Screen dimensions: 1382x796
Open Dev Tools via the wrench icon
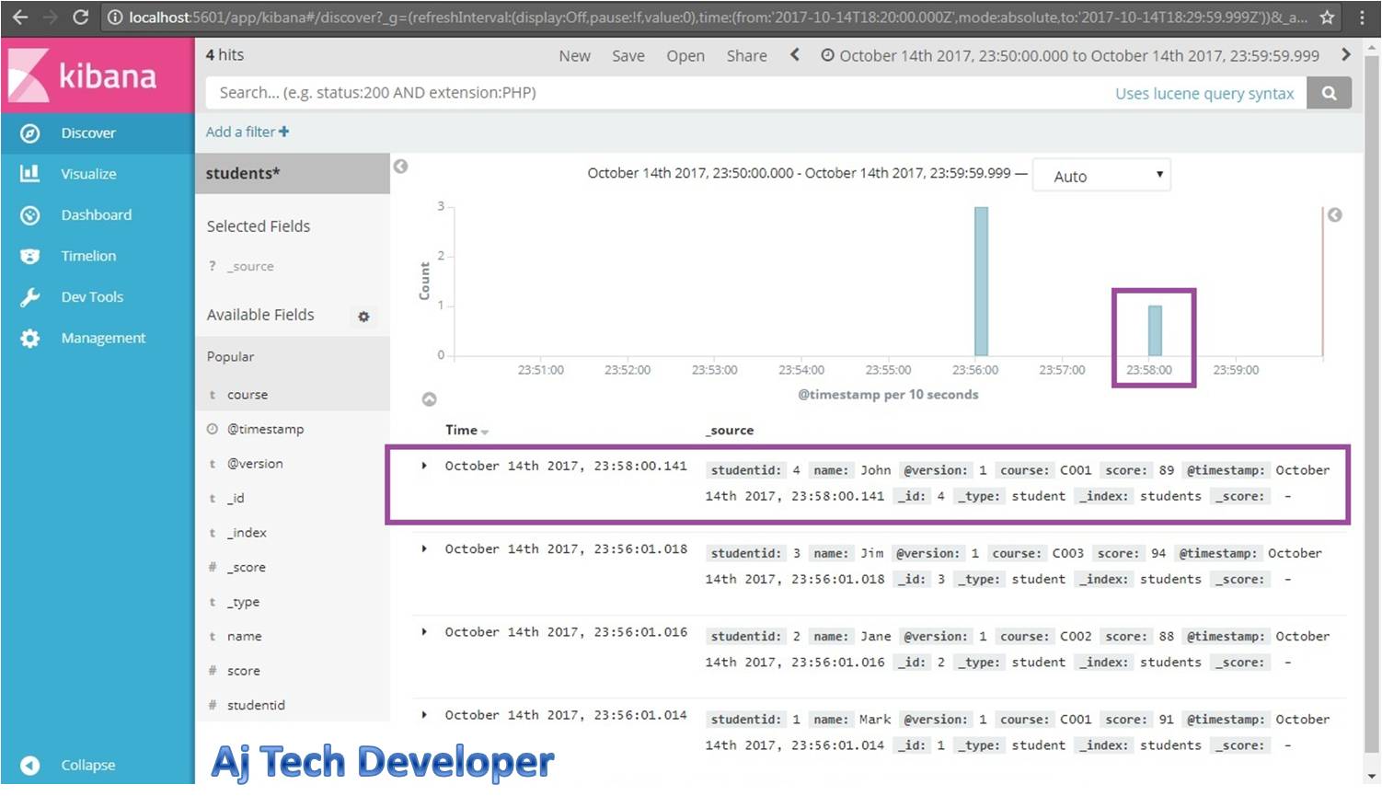pyautogui.click(x=30, y=296)
